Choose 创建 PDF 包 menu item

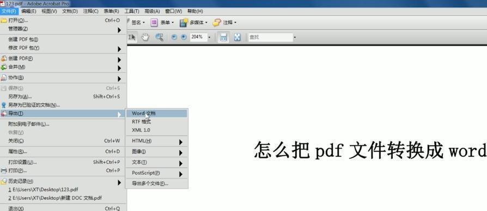click(x=63, y=40)
